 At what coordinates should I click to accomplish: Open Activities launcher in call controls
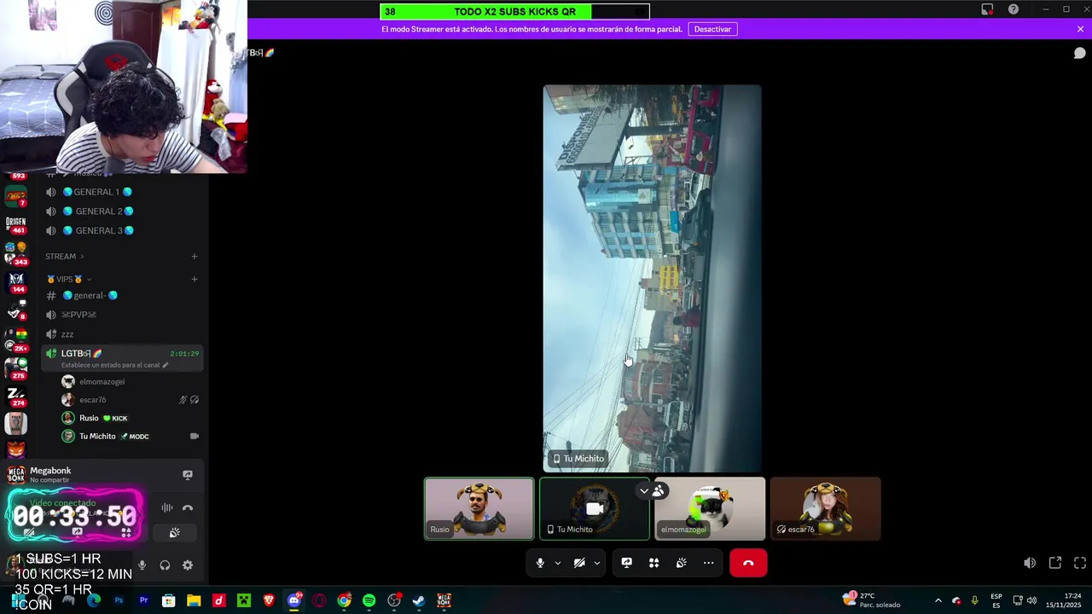pos(653,563)
